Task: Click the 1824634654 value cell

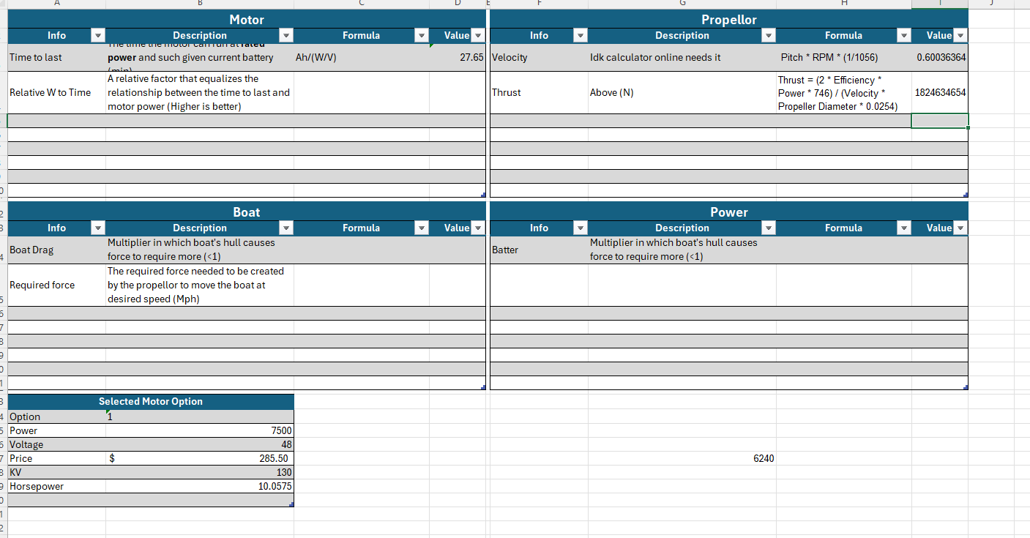Action: click(940, 92)
